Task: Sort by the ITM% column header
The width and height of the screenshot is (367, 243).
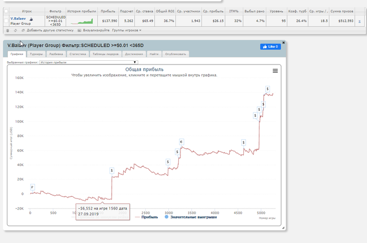Action: (234, 11)
